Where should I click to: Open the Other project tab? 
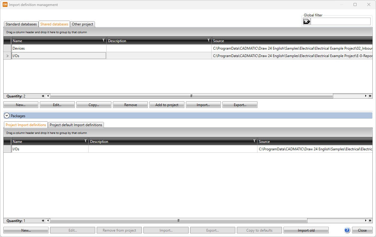click(83, 24)
